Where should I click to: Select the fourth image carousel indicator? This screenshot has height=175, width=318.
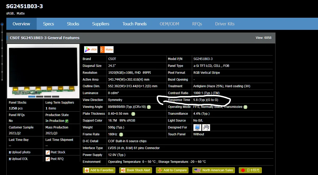coord(55,97)
